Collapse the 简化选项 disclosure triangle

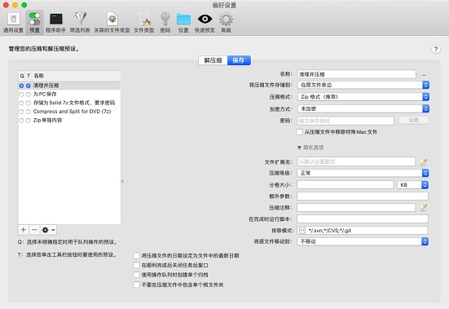(299, 148)
